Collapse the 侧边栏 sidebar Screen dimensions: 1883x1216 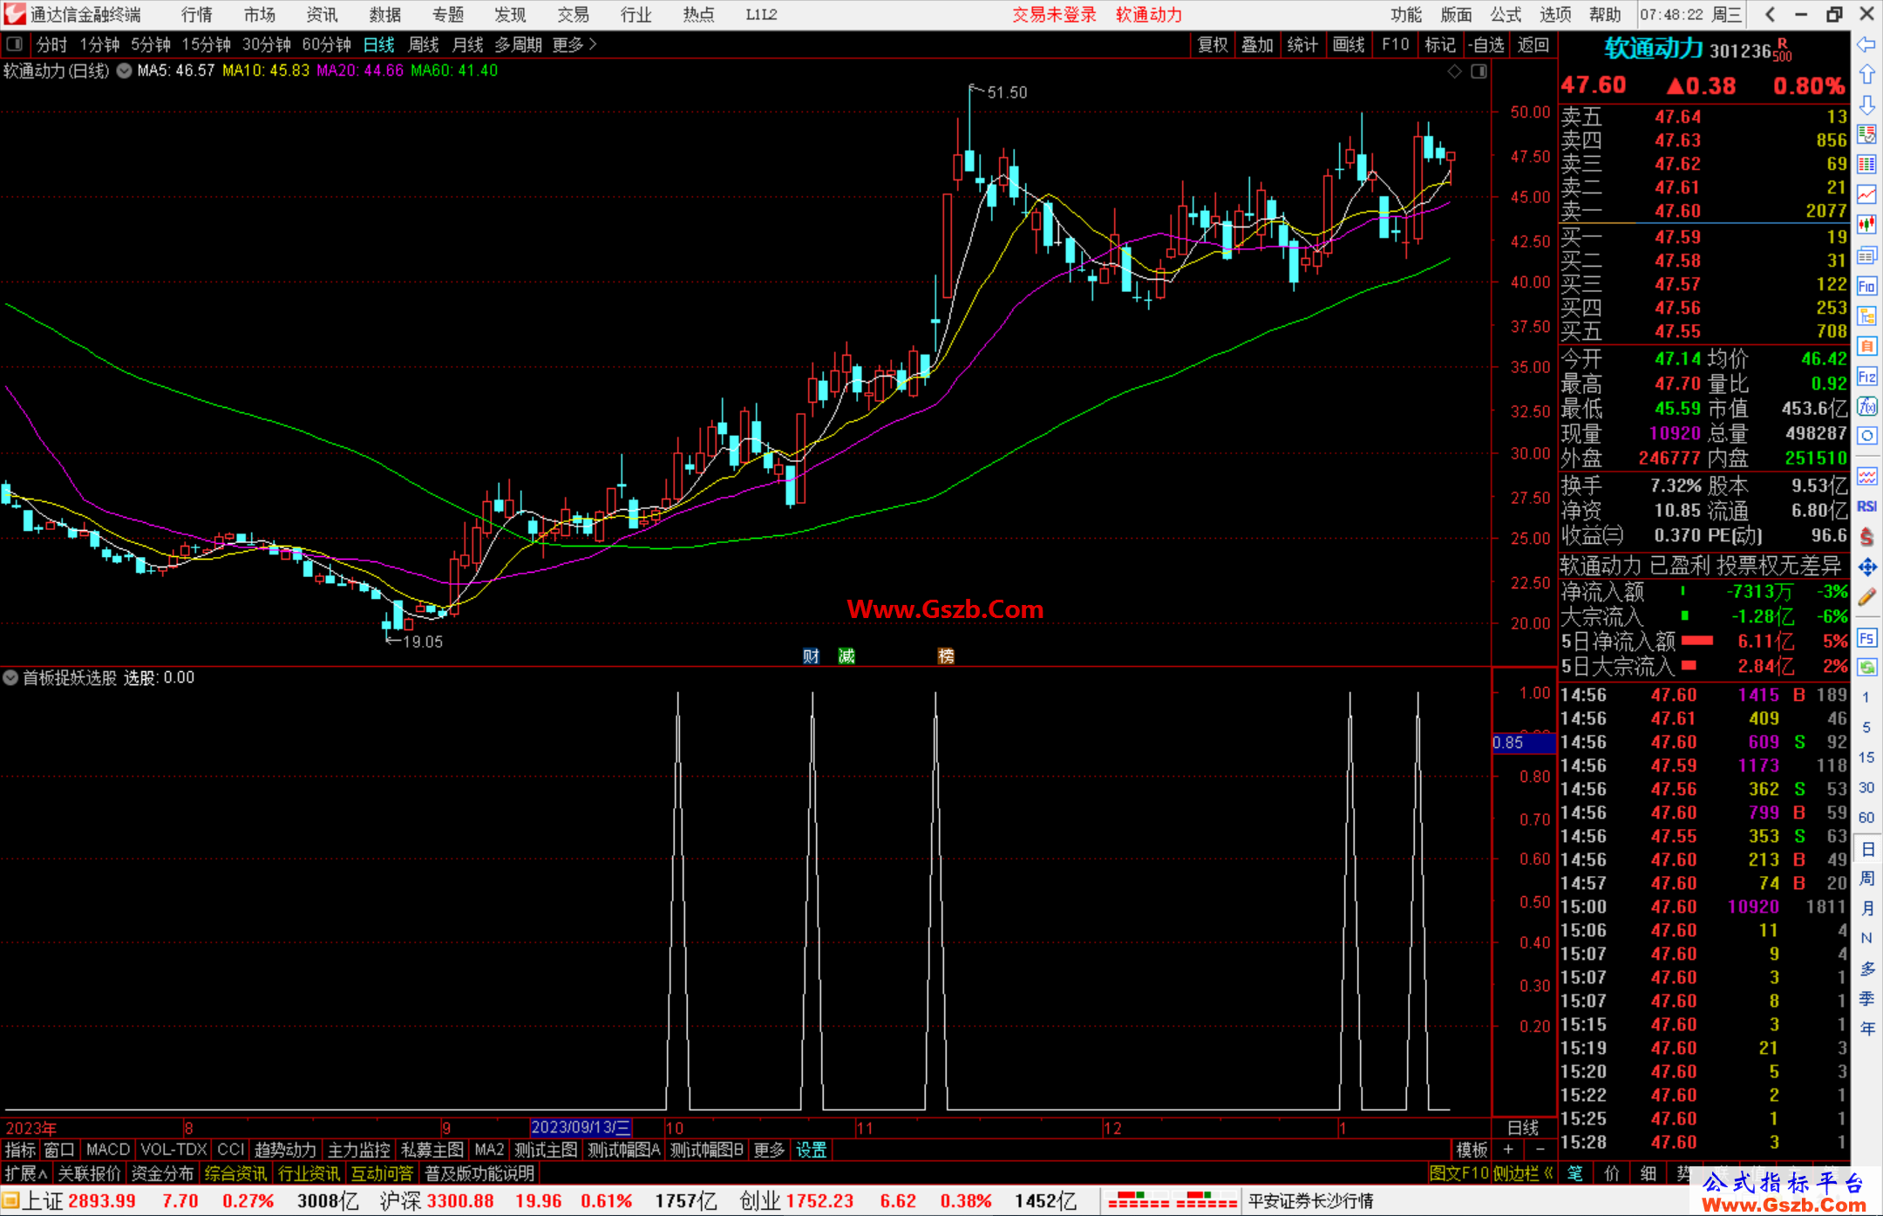[1524, 1173]
